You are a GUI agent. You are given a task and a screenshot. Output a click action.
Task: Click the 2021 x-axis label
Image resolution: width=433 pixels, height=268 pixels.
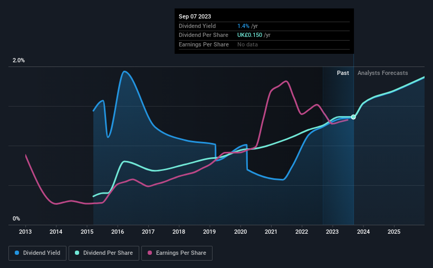coord(271,232)
